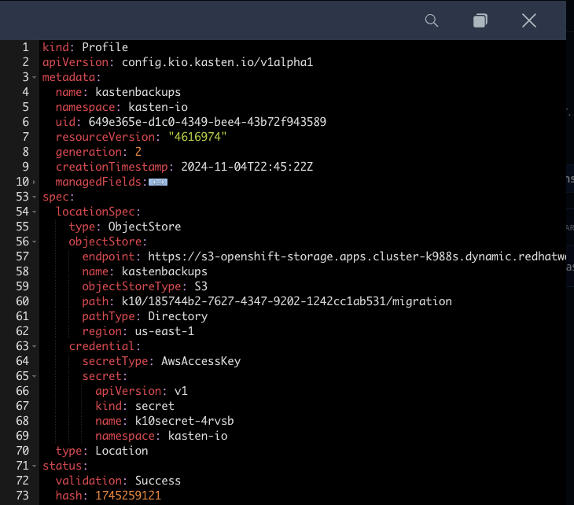Click the path value ending in /migration

[287, 301]
